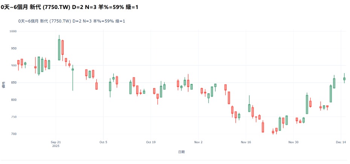Click the 日期 x-axis title

coord(181,152)
